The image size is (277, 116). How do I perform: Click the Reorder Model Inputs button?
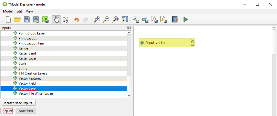tap(19, 103)
